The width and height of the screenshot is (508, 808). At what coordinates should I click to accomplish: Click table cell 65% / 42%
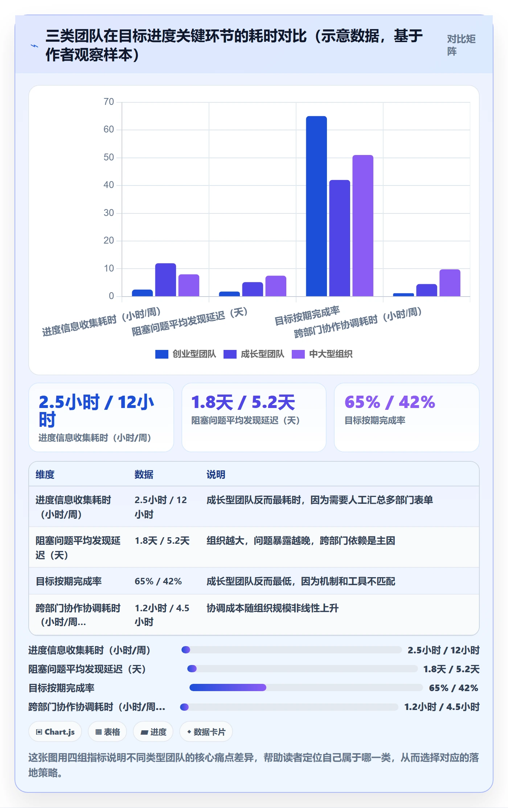click(x=158, y=581)
